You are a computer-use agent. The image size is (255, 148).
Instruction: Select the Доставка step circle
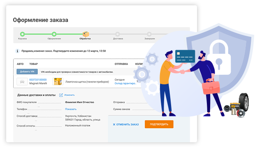118,34
